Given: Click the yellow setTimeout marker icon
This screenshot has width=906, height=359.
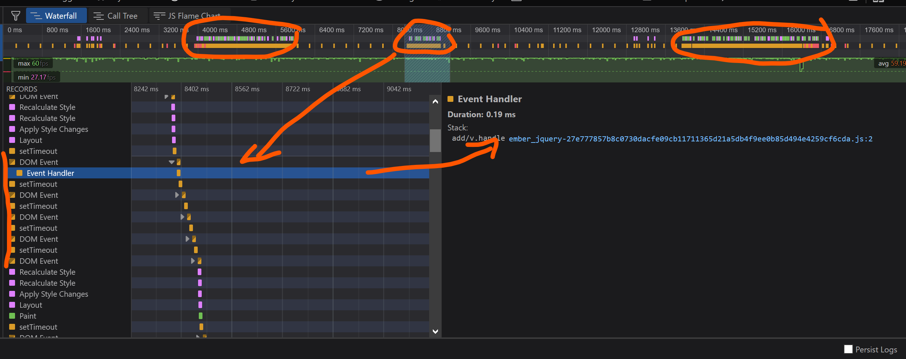Looking at the screenshot, I should click(x=12, y=151).
